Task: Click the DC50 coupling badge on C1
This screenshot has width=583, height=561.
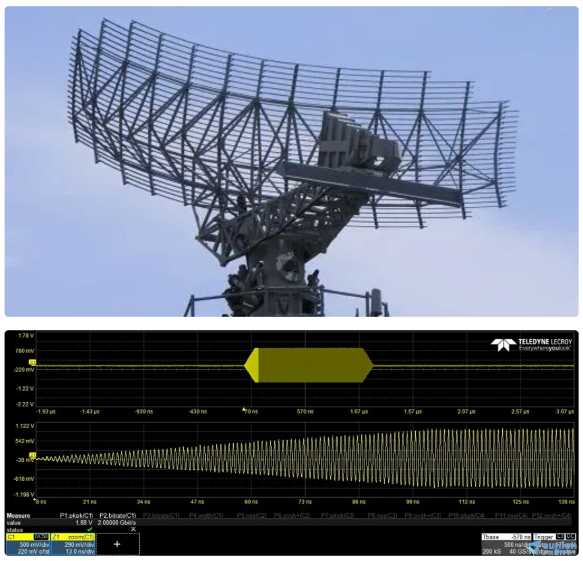Action: [x=41, y=537]
